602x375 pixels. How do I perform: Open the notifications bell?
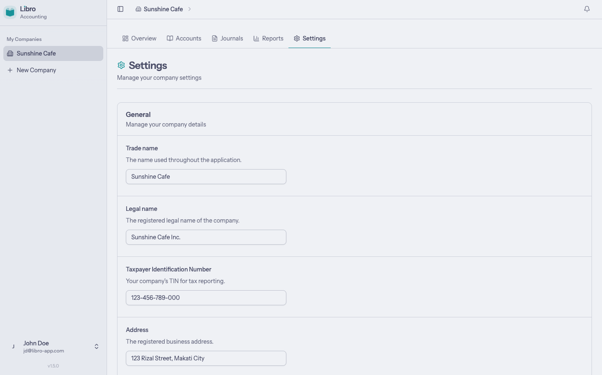click(x=587, y=9)
